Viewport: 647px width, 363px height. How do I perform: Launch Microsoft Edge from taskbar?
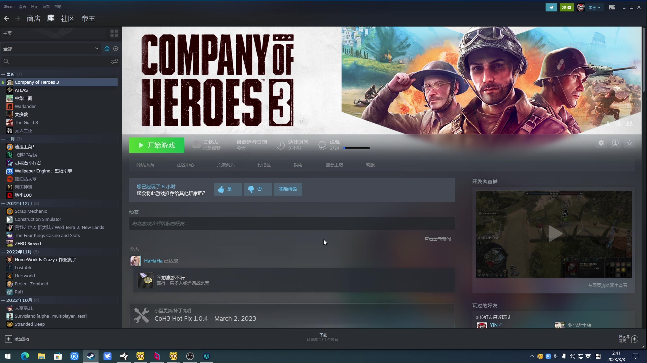pyautogui.click(x=25, y=356)
